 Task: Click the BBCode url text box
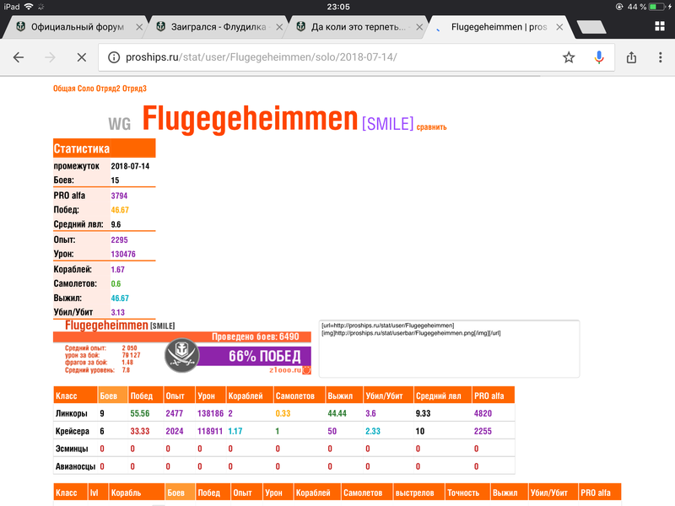pos(450,349)
